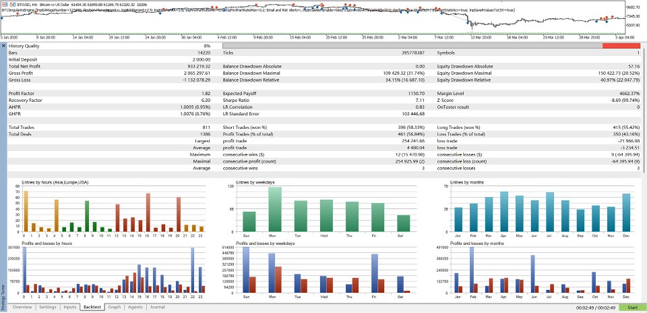
Task: Click the Sharpe Ratio value 7.11
Action: click(421, 100)
